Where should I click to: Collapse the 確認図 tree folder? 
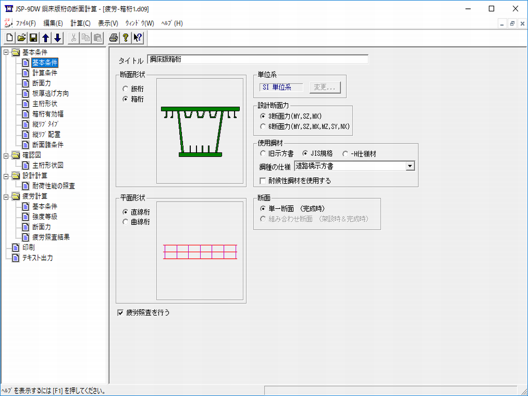click(x=6, y=155)
